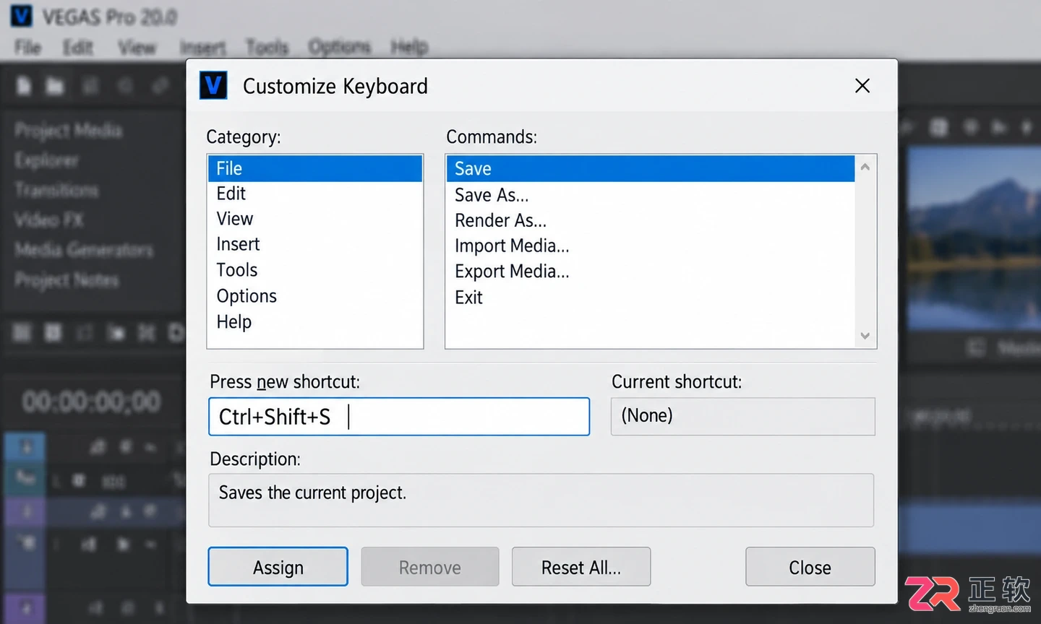
Task: Click the VEGAS Pro app icon in title bar
Action: click(x=22, y=16)
